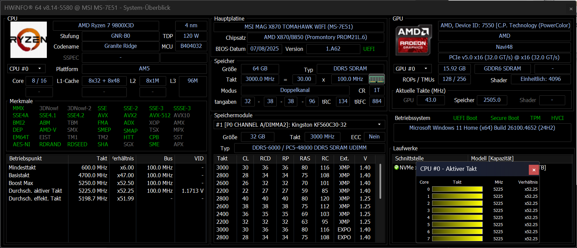
Task: Click the B404032 MCU value
Action: (191, 46)
